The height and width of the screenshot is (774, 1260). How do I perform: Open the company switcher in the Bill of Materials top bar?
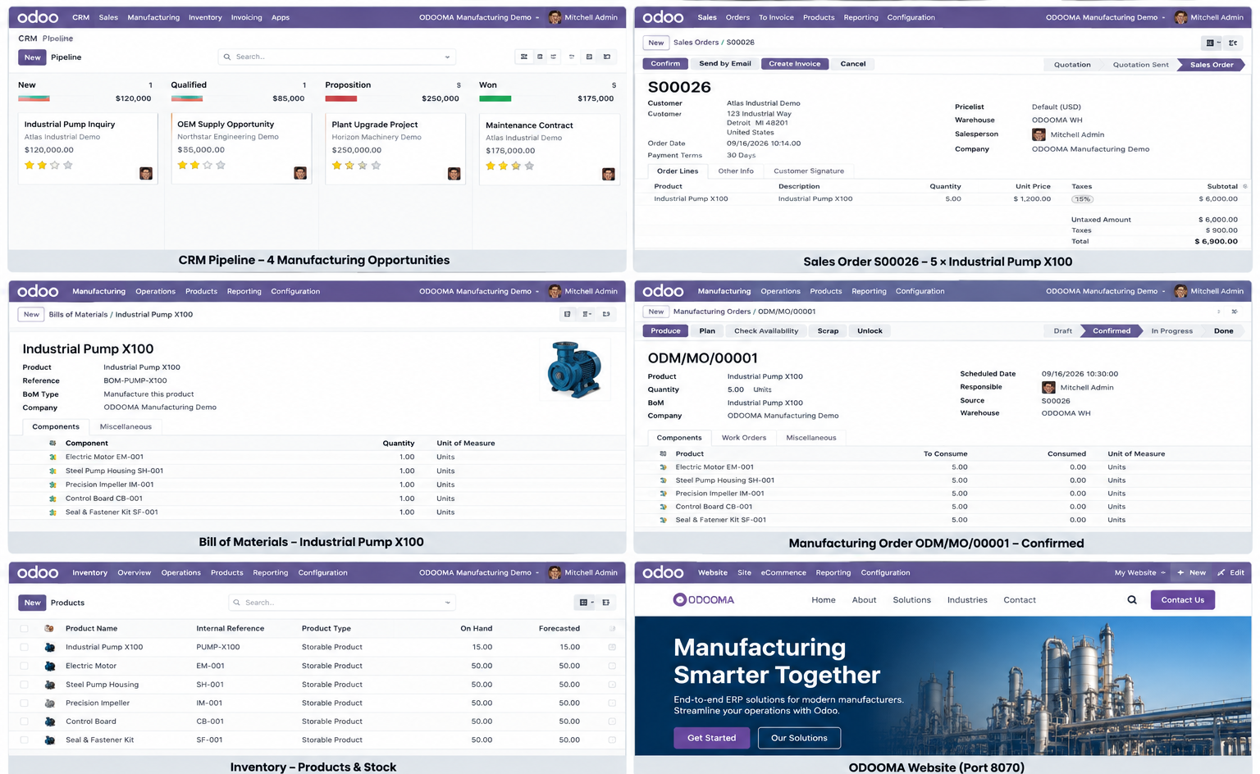click(x=479, y=291)
